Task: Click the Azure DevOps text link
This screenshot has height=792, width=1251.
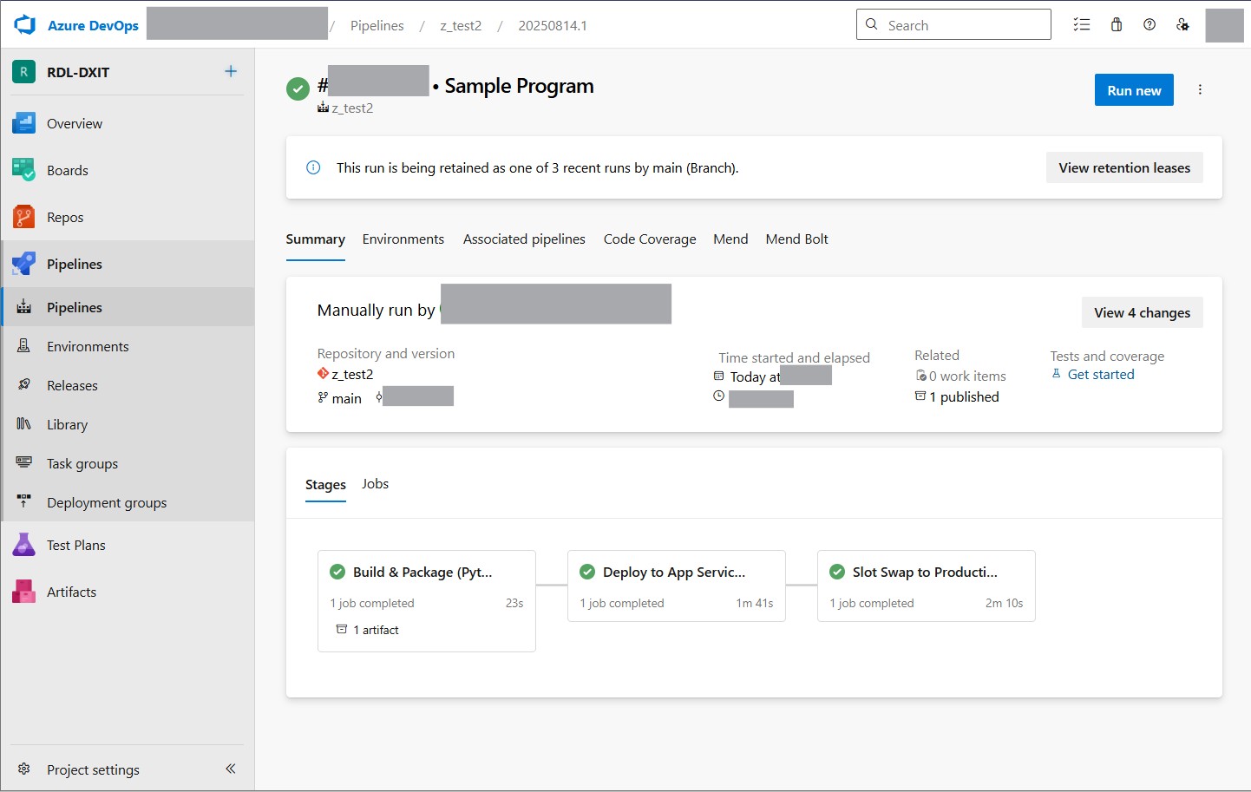Action: (93, 25)
